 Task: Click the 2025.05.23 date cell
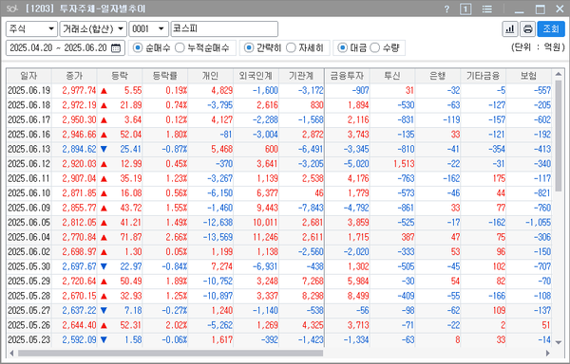click(x=29, y=340)
